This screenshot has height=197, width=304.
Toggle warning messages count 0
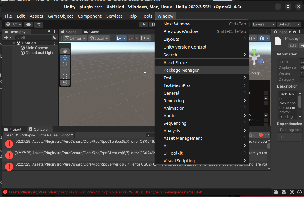coord(252,135)
